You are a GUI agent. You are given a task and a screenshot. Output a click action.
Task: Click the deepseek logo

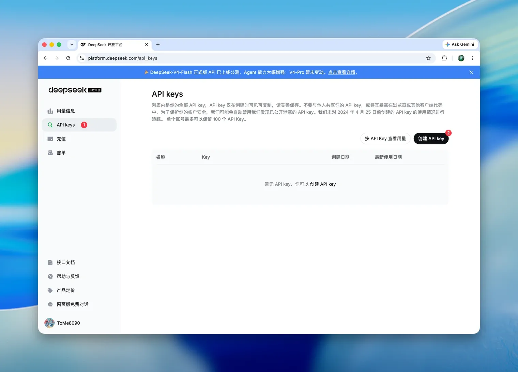pos(67,90)
